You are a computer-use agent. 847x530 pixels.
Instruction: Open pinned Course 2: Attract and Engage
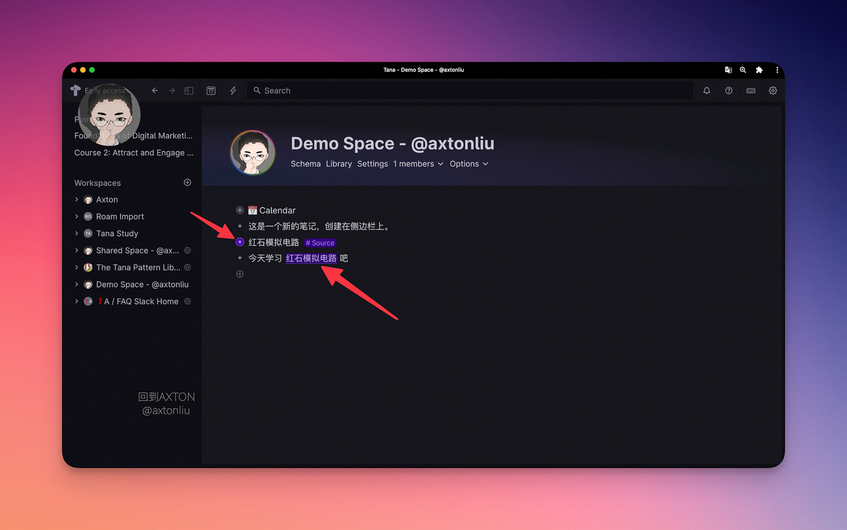tap(134, 152)
